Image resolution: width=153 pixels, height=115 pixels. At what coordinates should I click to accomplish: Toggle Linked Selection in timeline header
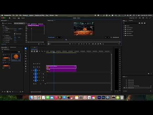click(x=37, y=51)
